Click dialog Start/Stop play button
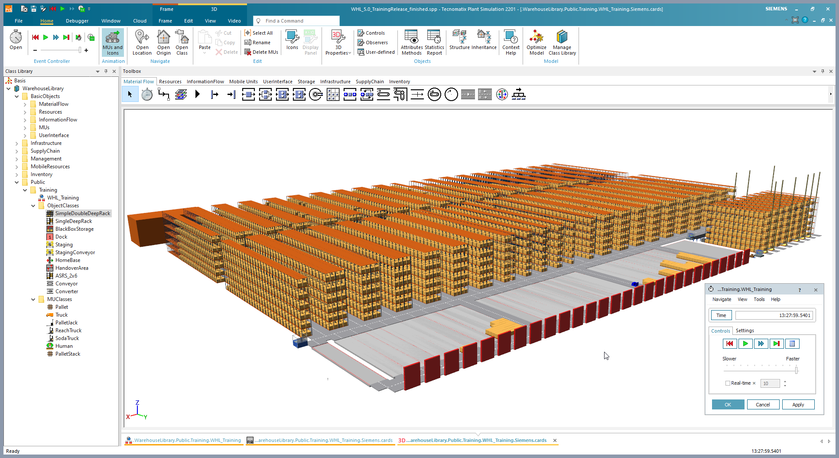 click(745, 343)
